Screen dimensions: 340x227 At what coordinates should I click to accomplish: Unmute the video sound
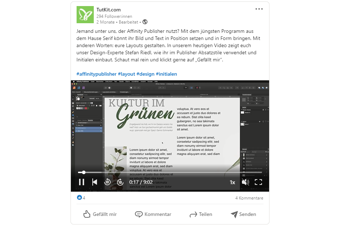246,182
